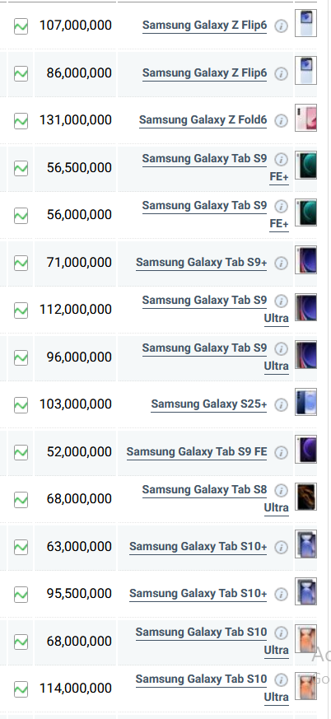Click the Galaxy Z Fold6 product thumbnail
The width and height of the screenshot is (331, 719).
tap(305, 118)
